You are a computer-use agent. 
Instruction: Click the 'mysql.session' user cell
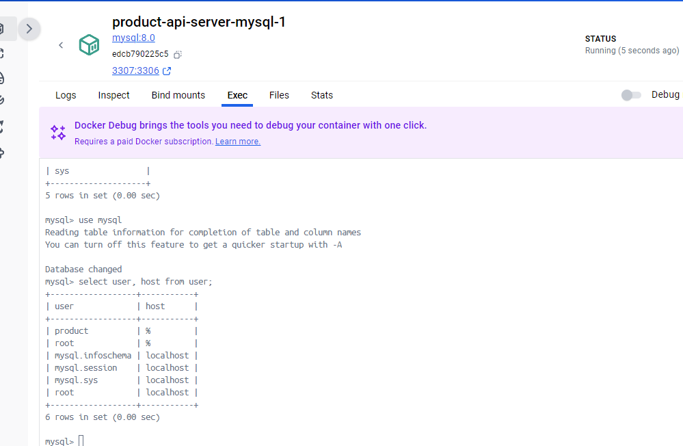point(86,368)
